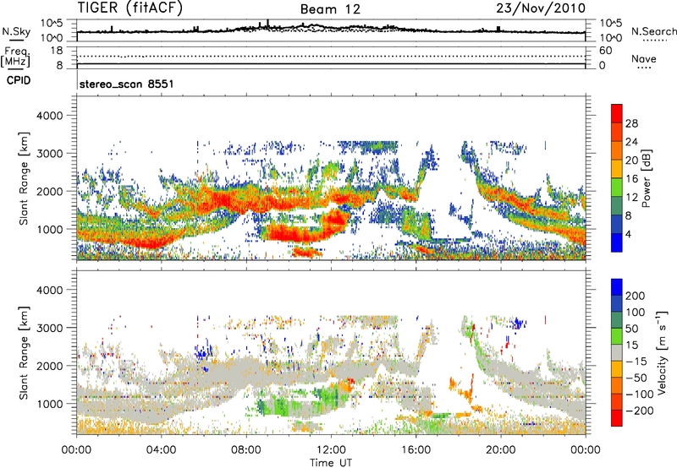Click the 2000 km tick in velocity panel
Image resolution: width=677 pixels, height=468 pixels.
coord(50,366)
